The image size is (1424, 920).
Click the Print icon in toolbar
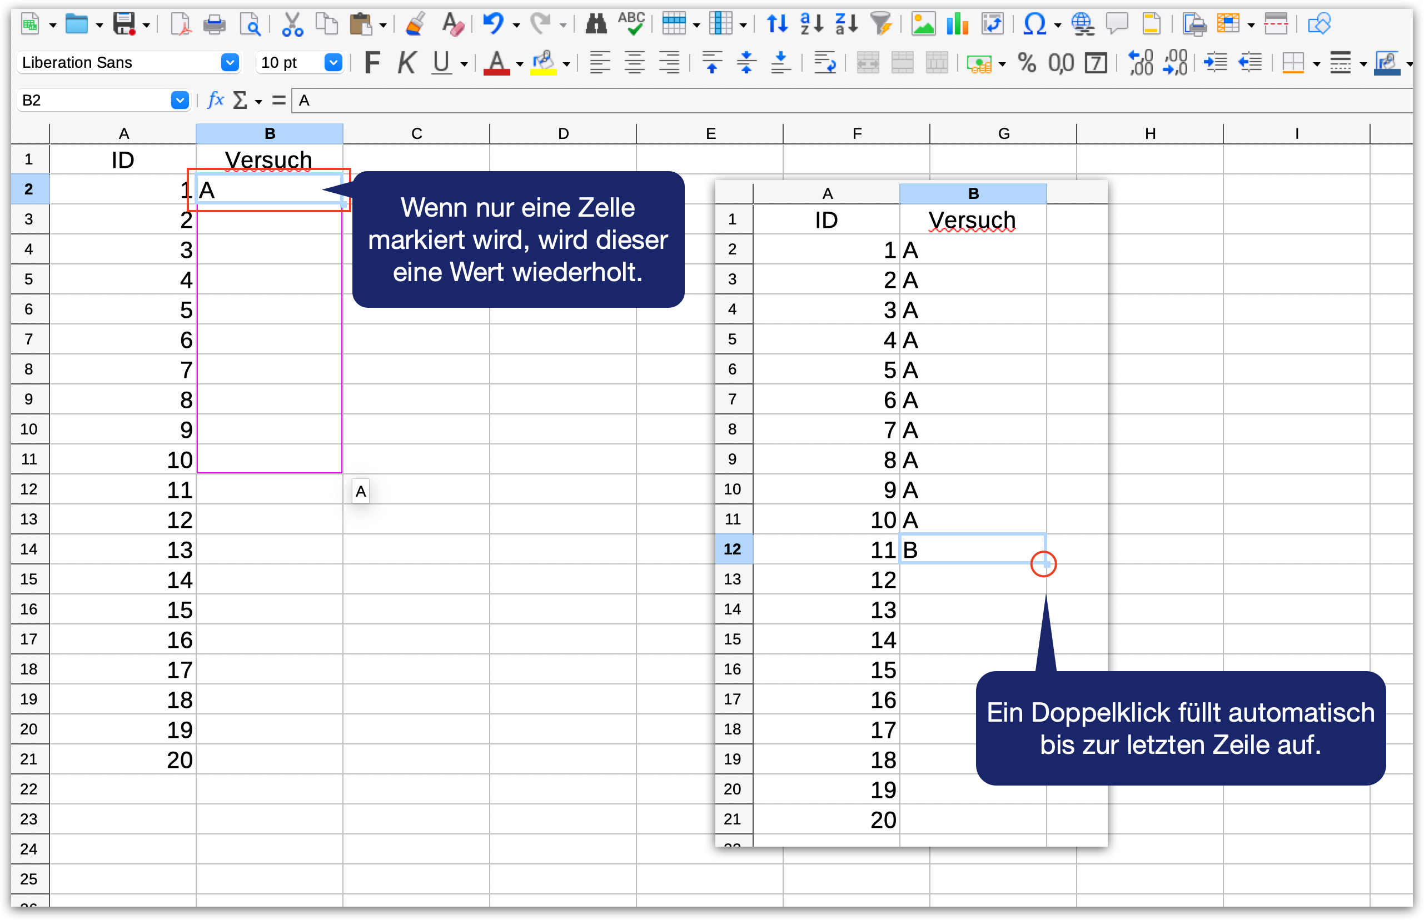(214, 25)
